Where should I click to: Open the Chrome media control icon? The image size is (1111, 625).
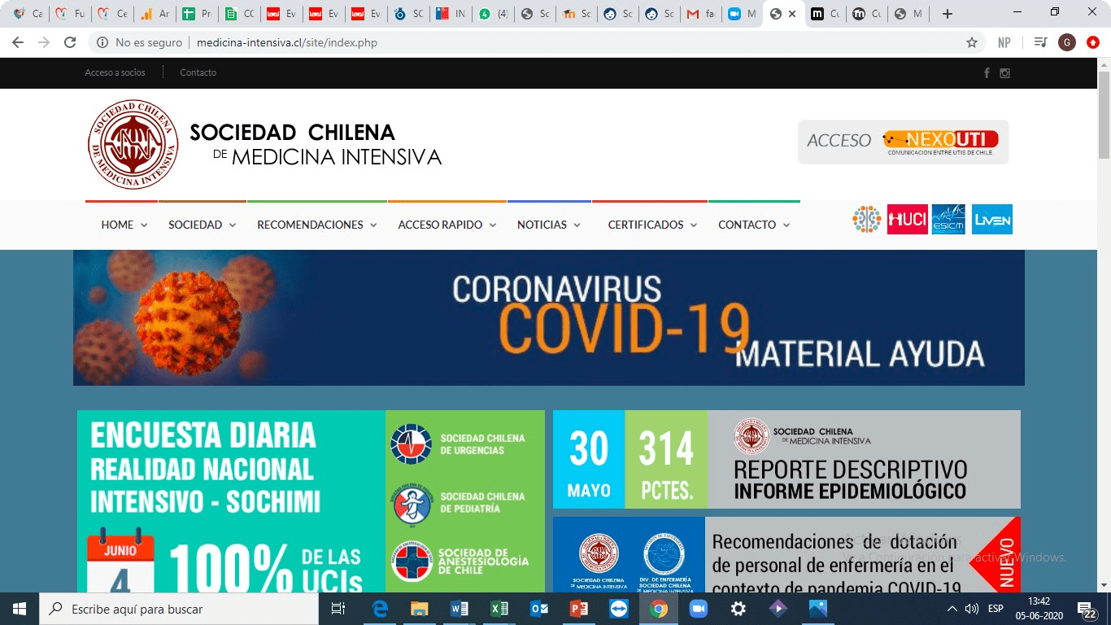click(1039, 42)
